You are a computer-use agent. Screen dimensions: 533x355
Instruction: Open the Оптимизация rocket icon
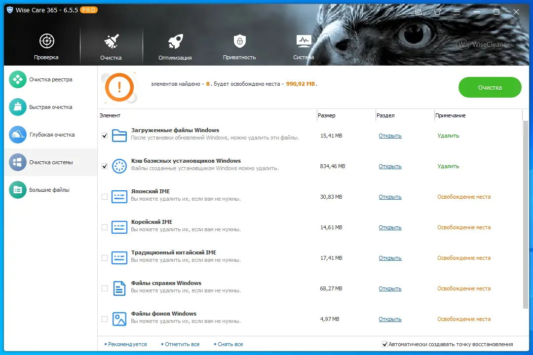tap(175, 41)
